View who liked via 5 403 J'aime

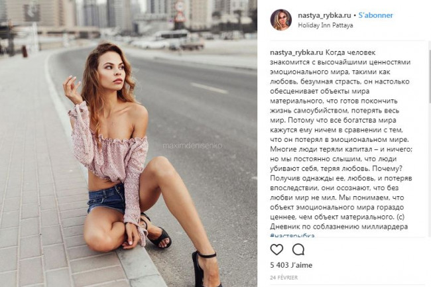291,265
